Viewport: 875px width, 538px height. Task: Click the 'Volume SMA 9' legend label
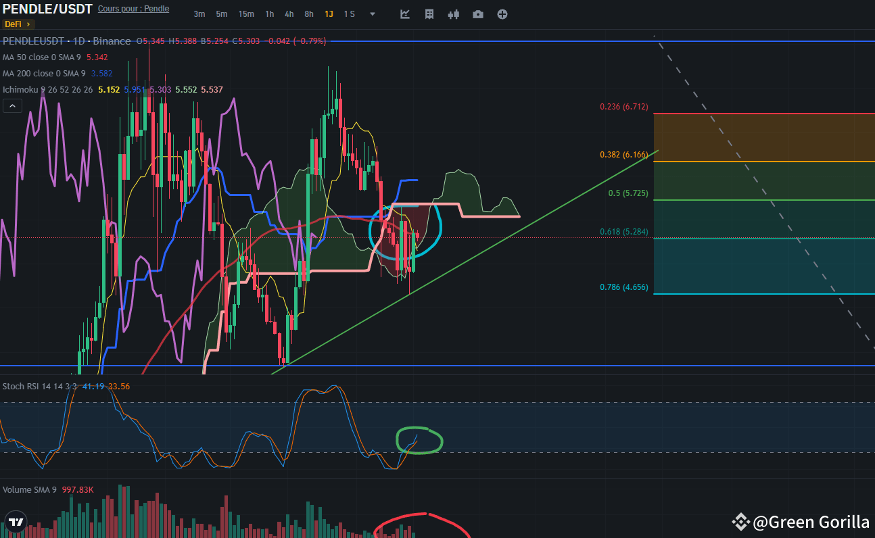(30, 489)
